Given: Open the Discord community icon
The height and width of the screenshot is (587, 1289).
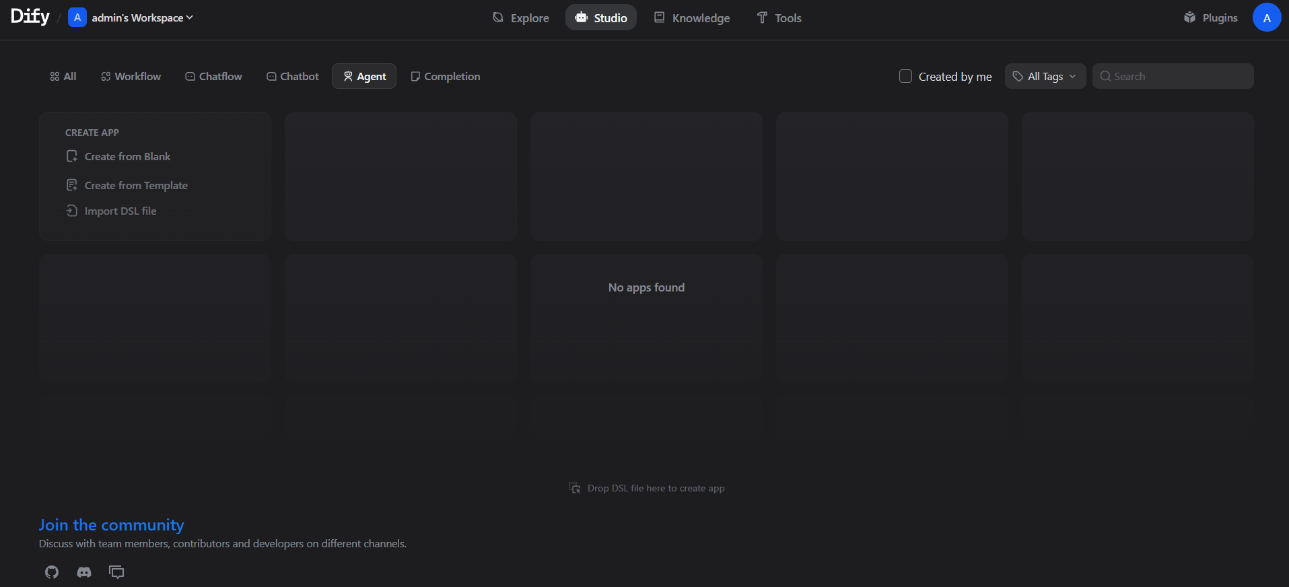Looking at the screenshot, I should (x=84, y=572).
